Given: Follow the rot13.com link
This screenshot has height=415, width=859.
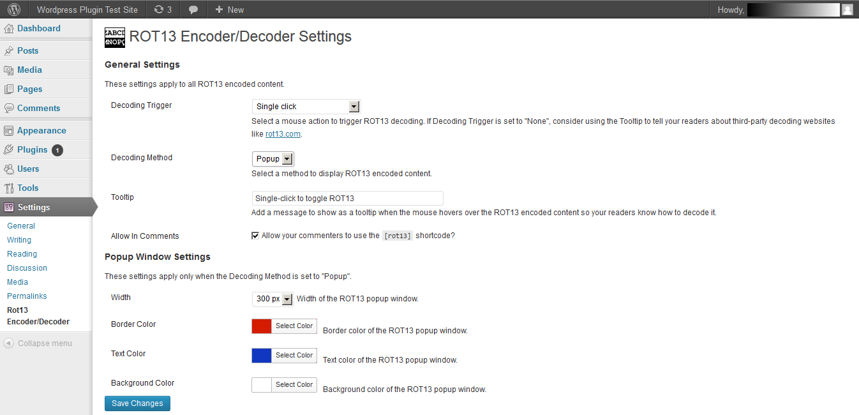Looking at the screenshot, I should coord(283,134).
